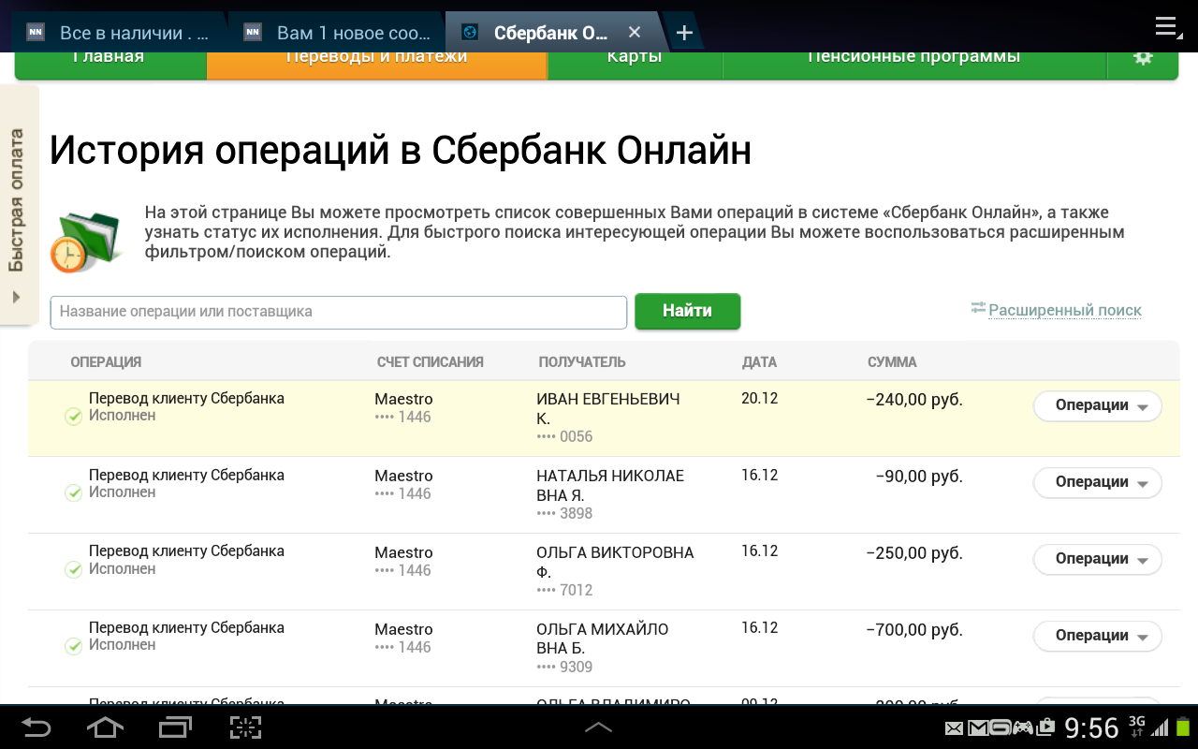Image resolution: width=1198 pixels, height=749 pixels.
Task: Click recipient card number •••• 9309
Action: (564, 667)
